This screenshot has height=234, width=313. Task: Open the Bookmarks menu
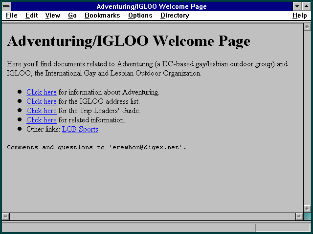click(102, 15)
